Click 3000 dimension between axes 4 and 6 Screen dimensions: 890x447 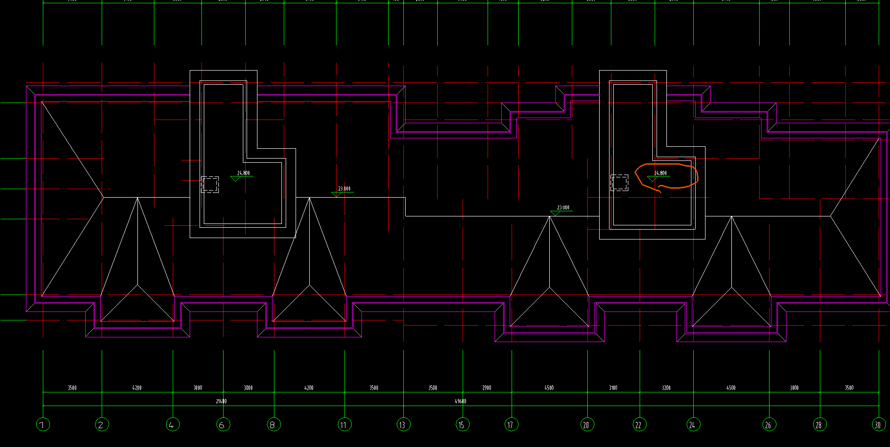198,388
